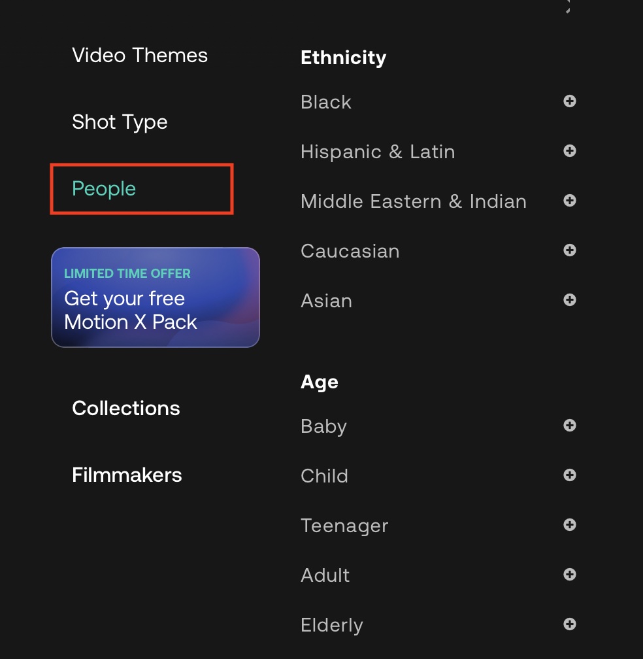This screenshot has width=643, height=659.
Task: Select the People category
Action: [104, 189]
